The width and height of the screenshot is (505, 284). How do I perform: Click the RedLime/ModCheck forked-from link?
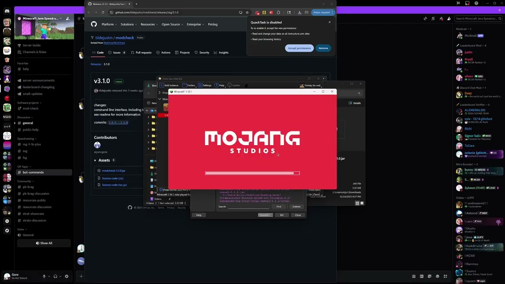[114, 43]
